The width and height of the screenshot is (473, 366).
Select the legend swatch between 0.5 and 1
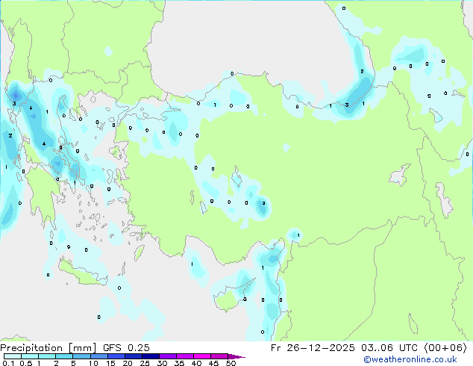point(30,356)
